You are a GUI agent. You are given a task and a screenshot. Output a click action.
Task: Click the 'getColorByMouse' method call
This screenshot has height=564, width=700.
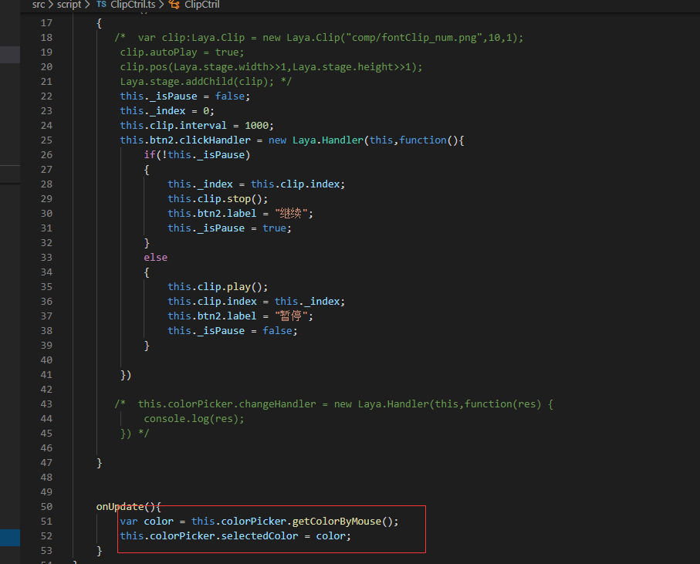[x=336, y=521]
